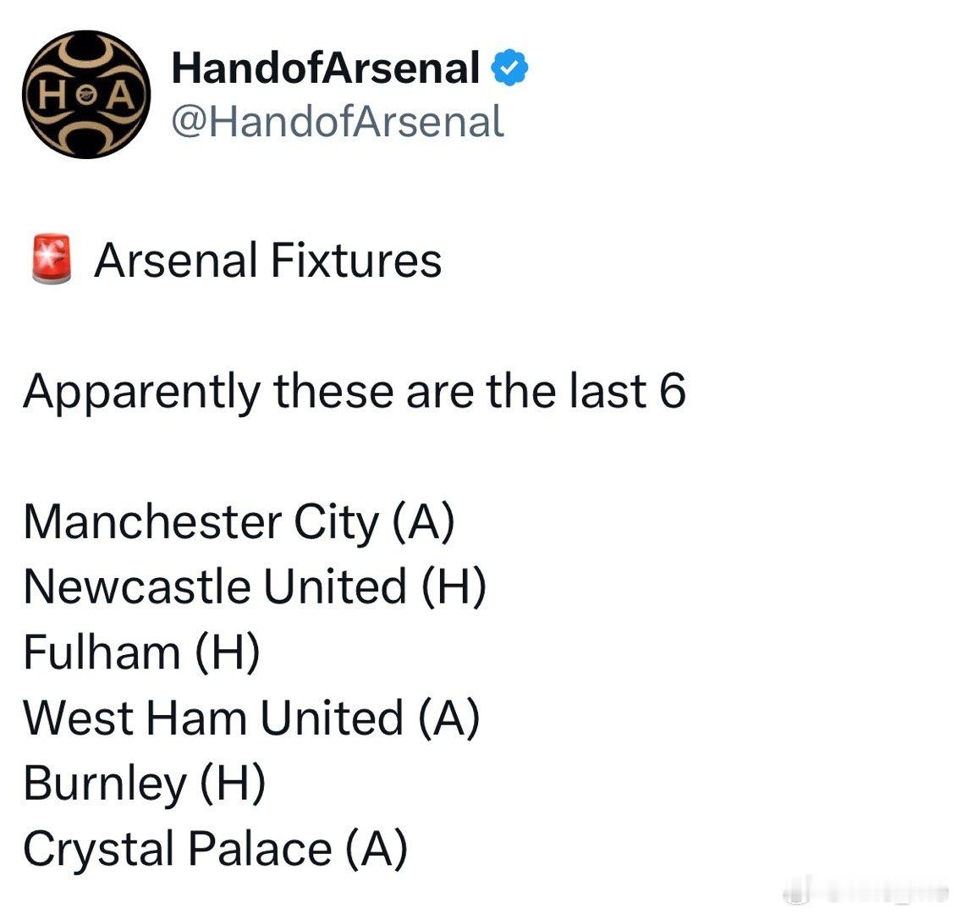957x914 pixels.
Task: Open the HandofArsenal display name
Action: click(325, 68)
